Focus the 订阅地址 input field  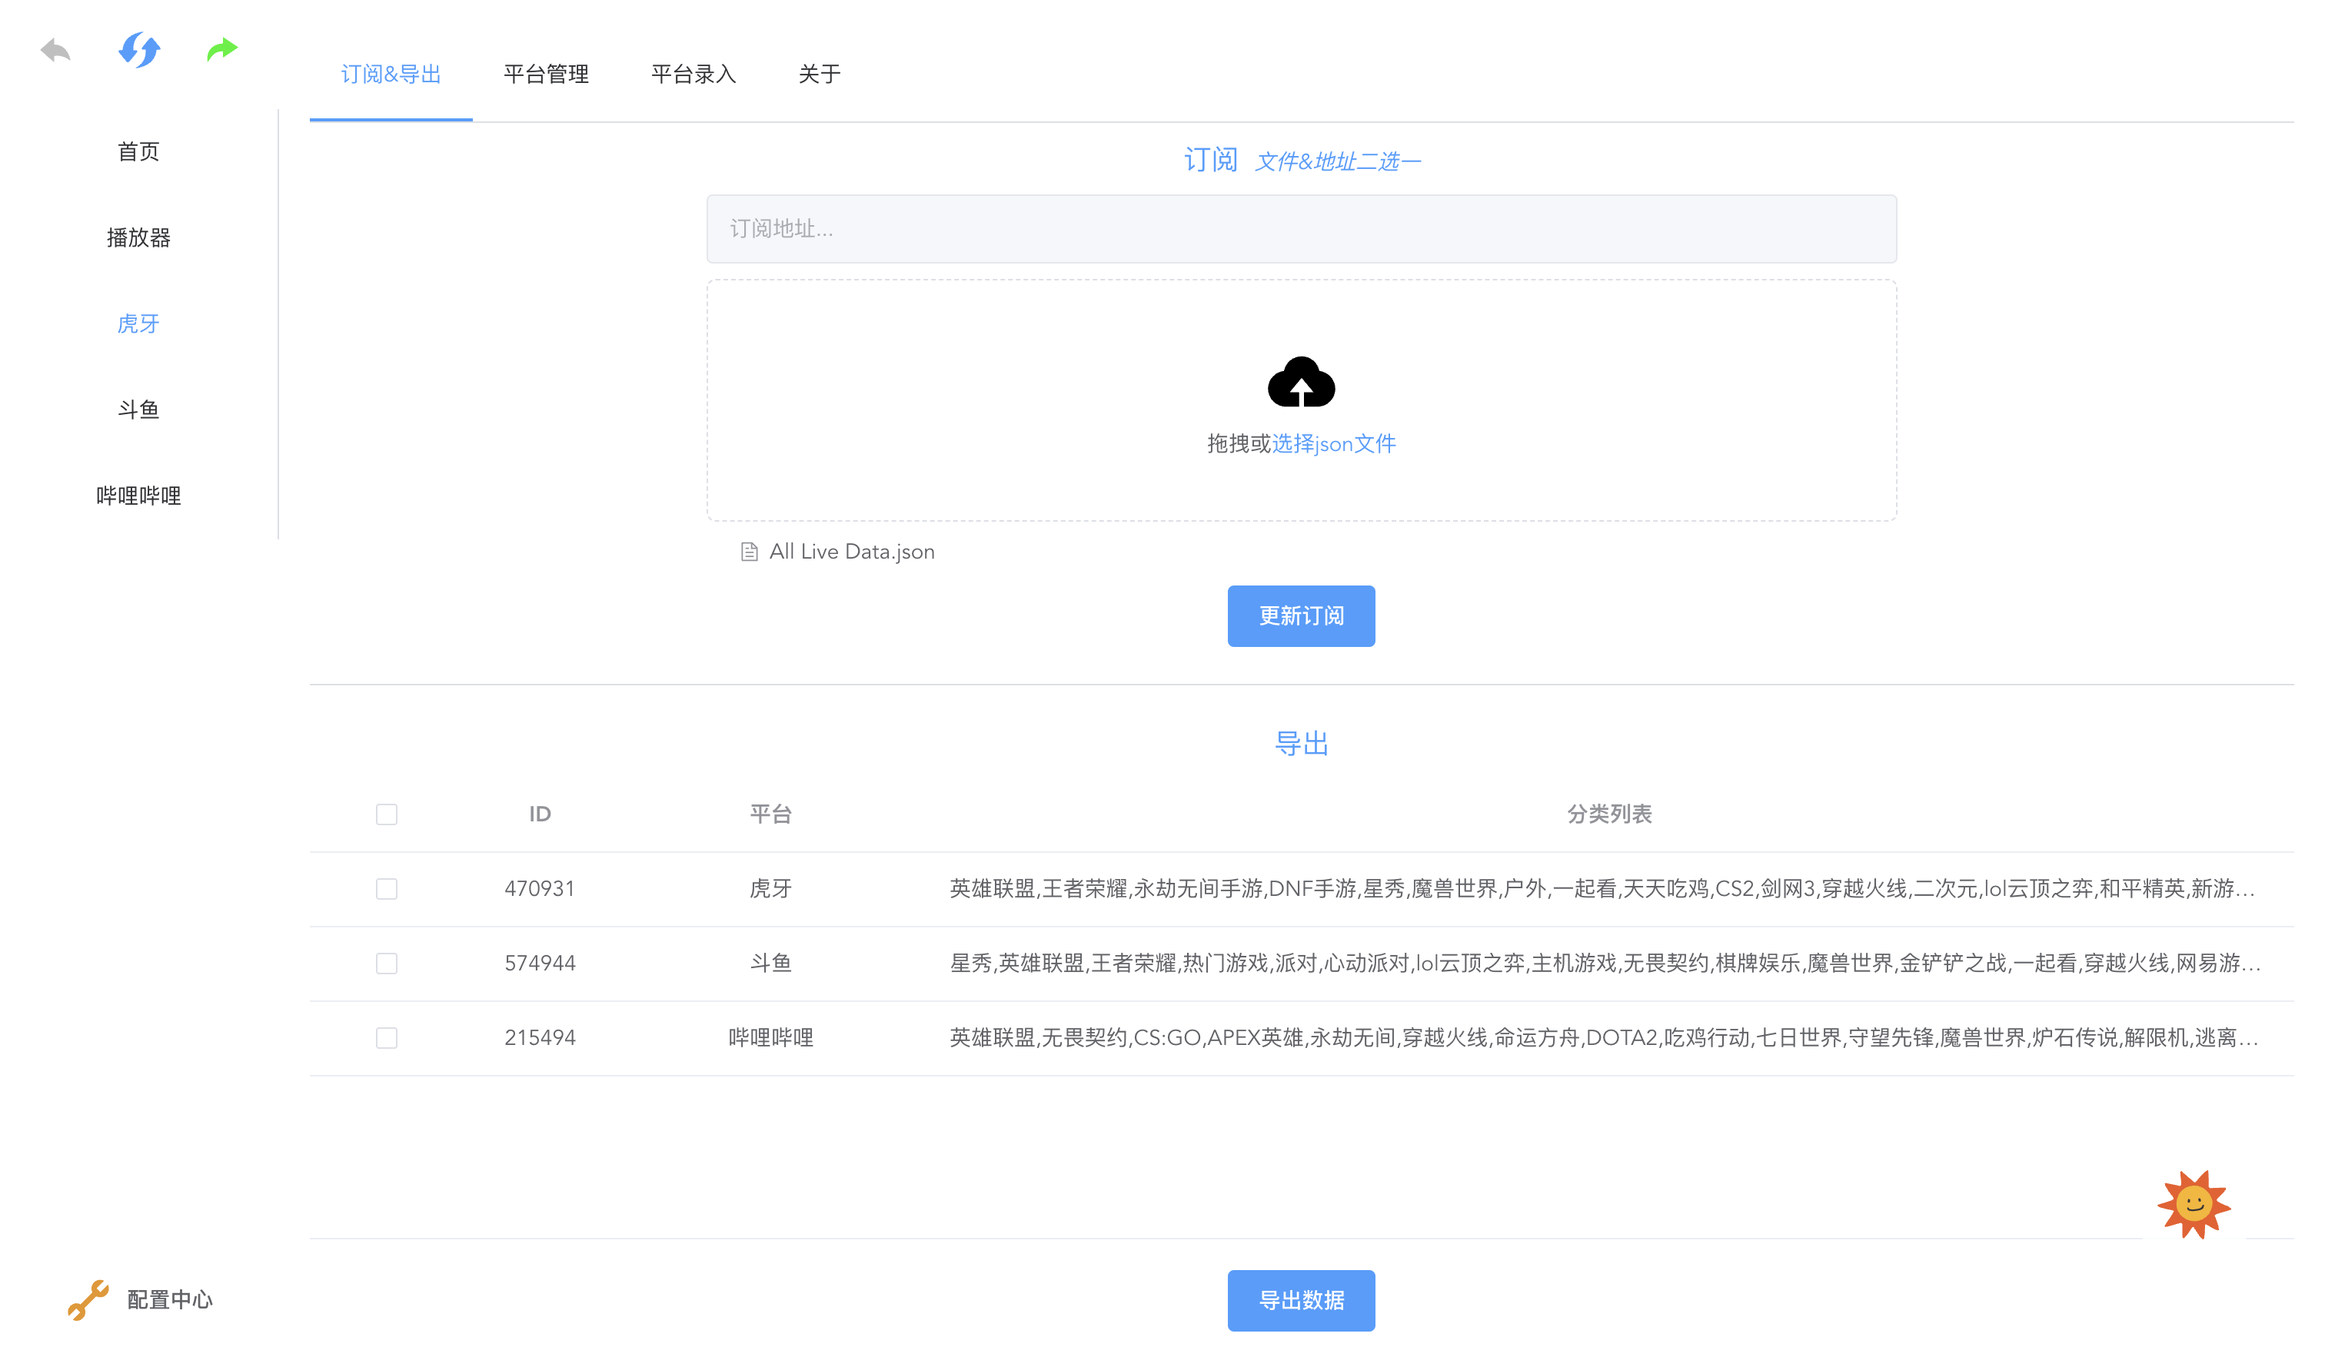pyautogui.click(x=1301, y=229)
